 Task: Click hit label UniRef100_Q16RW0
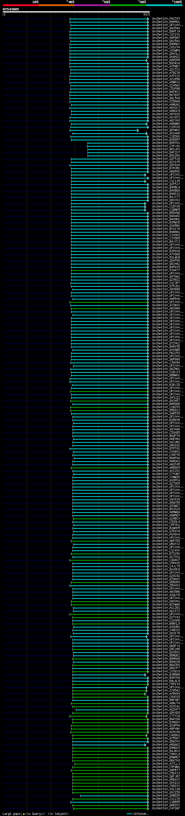pos(166,226)
